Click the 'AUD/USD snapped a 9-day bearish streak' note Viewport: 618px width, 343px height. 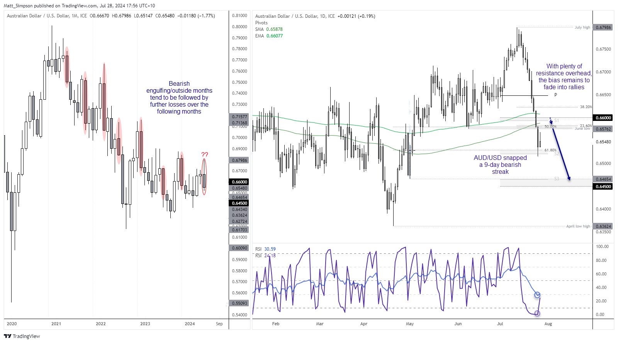[500, 165]
